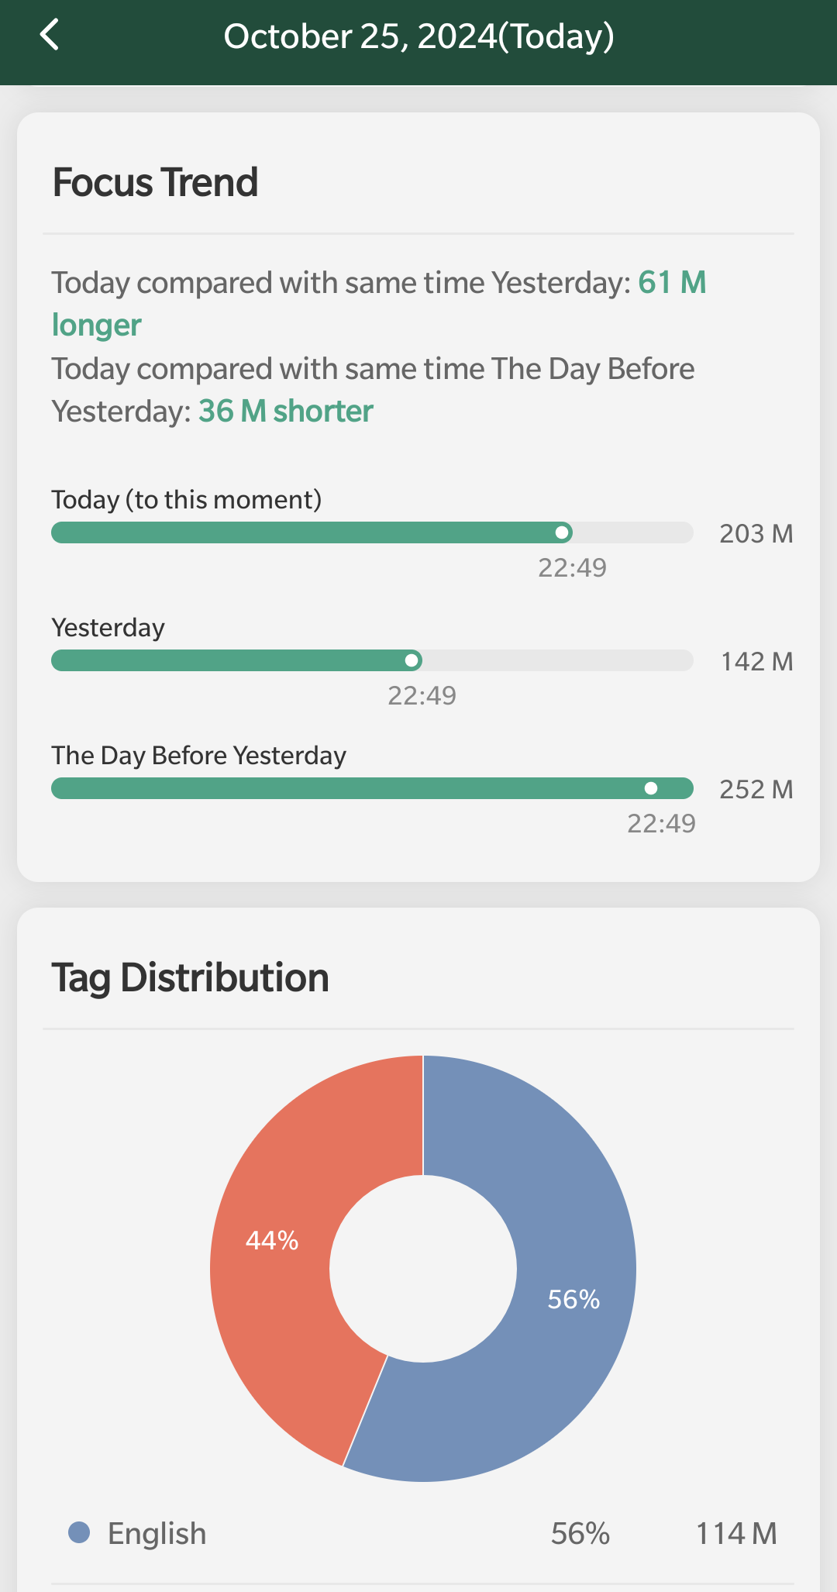Tap the Tag Distribution heading

pyautogui.click(x=190, y=977)
